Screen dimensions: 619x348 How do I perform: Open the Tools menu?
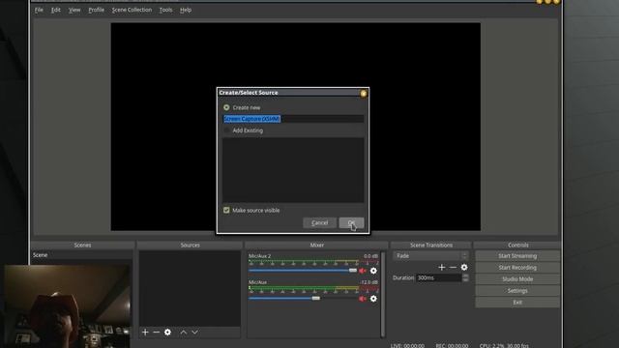tap(165, 10)
